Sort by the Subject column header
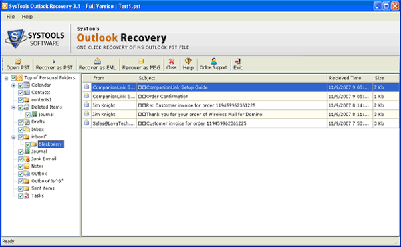This screenshot has height=247, width=401. click(x=232, y=78)
